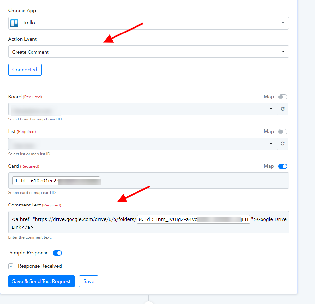Open the Board selection dropdown
Screen dimensions: 315x304
[142, 109]
